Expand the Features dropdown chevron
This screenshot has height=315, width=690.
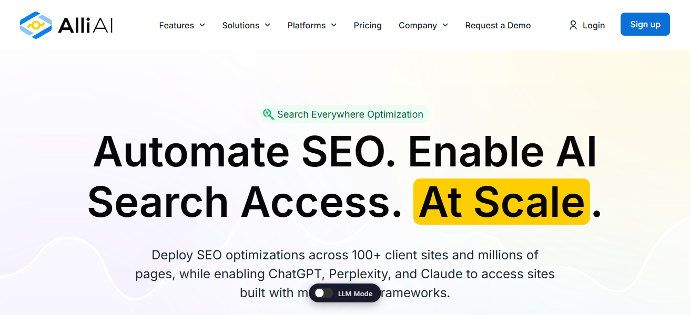click(x=202, y=25)
